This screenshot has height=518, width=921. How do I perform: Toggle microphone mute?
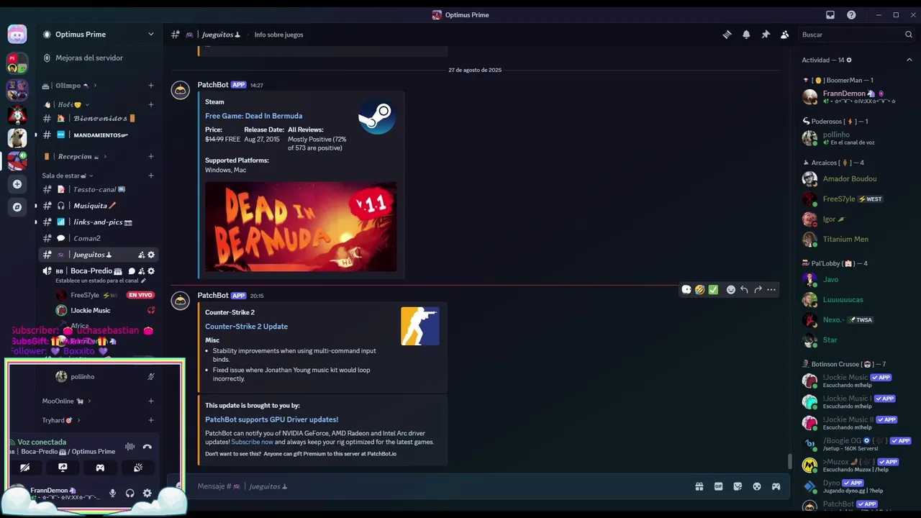point(112,493)
